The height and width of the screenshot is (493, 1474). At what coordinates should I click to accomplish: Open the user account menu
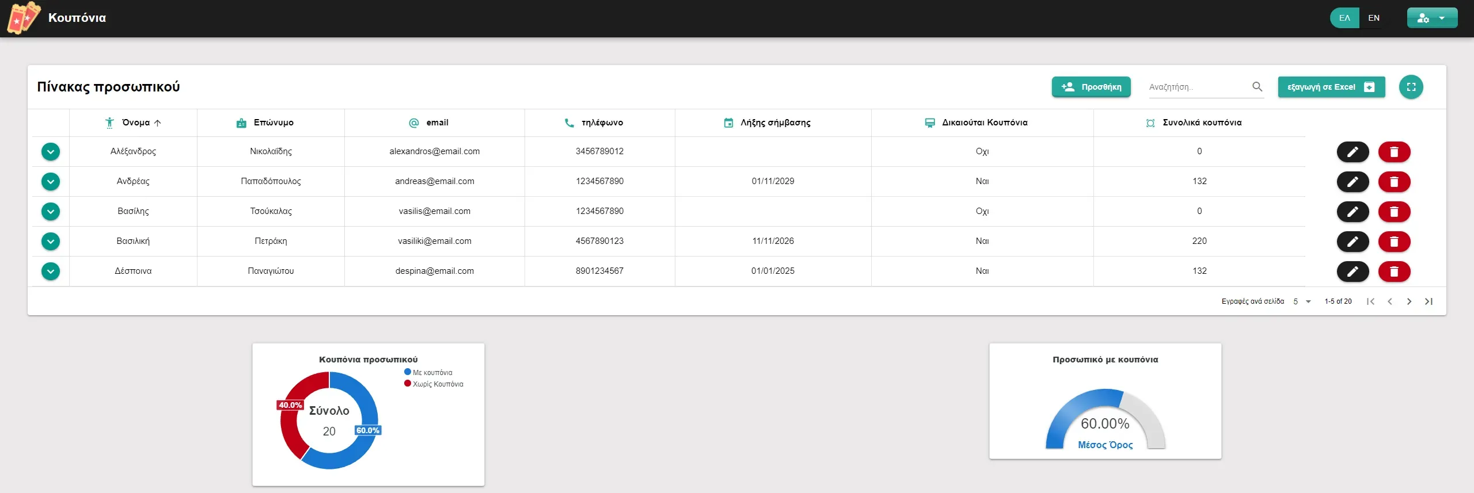(1431, 18)
